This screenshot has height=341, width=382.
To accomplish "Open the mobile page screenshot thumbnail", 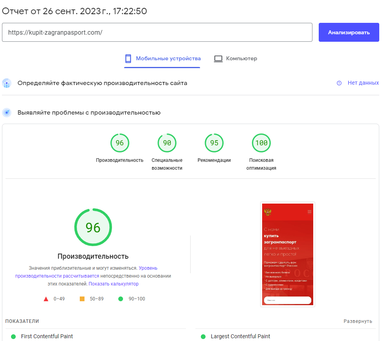I will [x=287, y=254].
